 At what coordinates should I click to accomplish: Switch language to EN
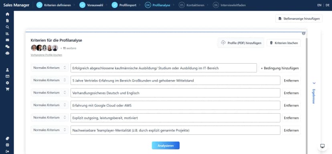click(x=319, y=5)
